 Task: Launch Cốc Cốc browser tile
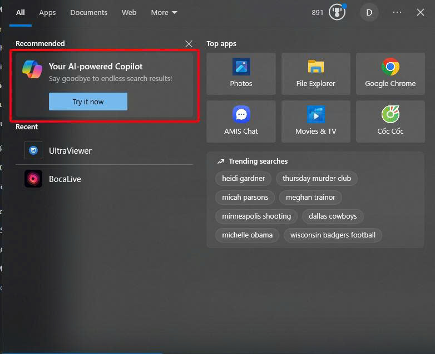[390, 122]
